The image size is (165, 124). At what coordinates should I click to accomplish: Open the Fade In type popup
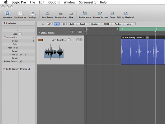point(16,48)
